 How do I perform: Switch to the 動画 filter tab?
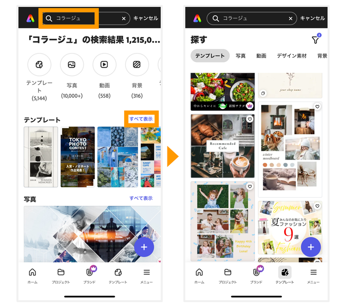click(x=261, y=56)
